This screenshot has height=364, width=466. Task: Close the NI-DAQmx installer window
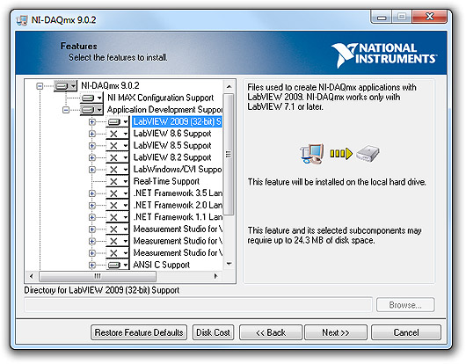click(429, 17)
